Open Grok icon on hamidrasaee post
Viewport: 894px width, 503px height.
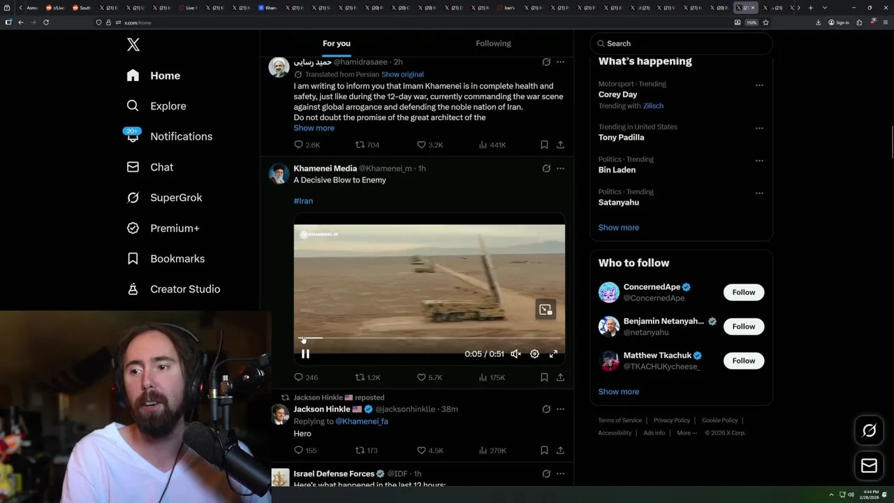tap(546, 62)
